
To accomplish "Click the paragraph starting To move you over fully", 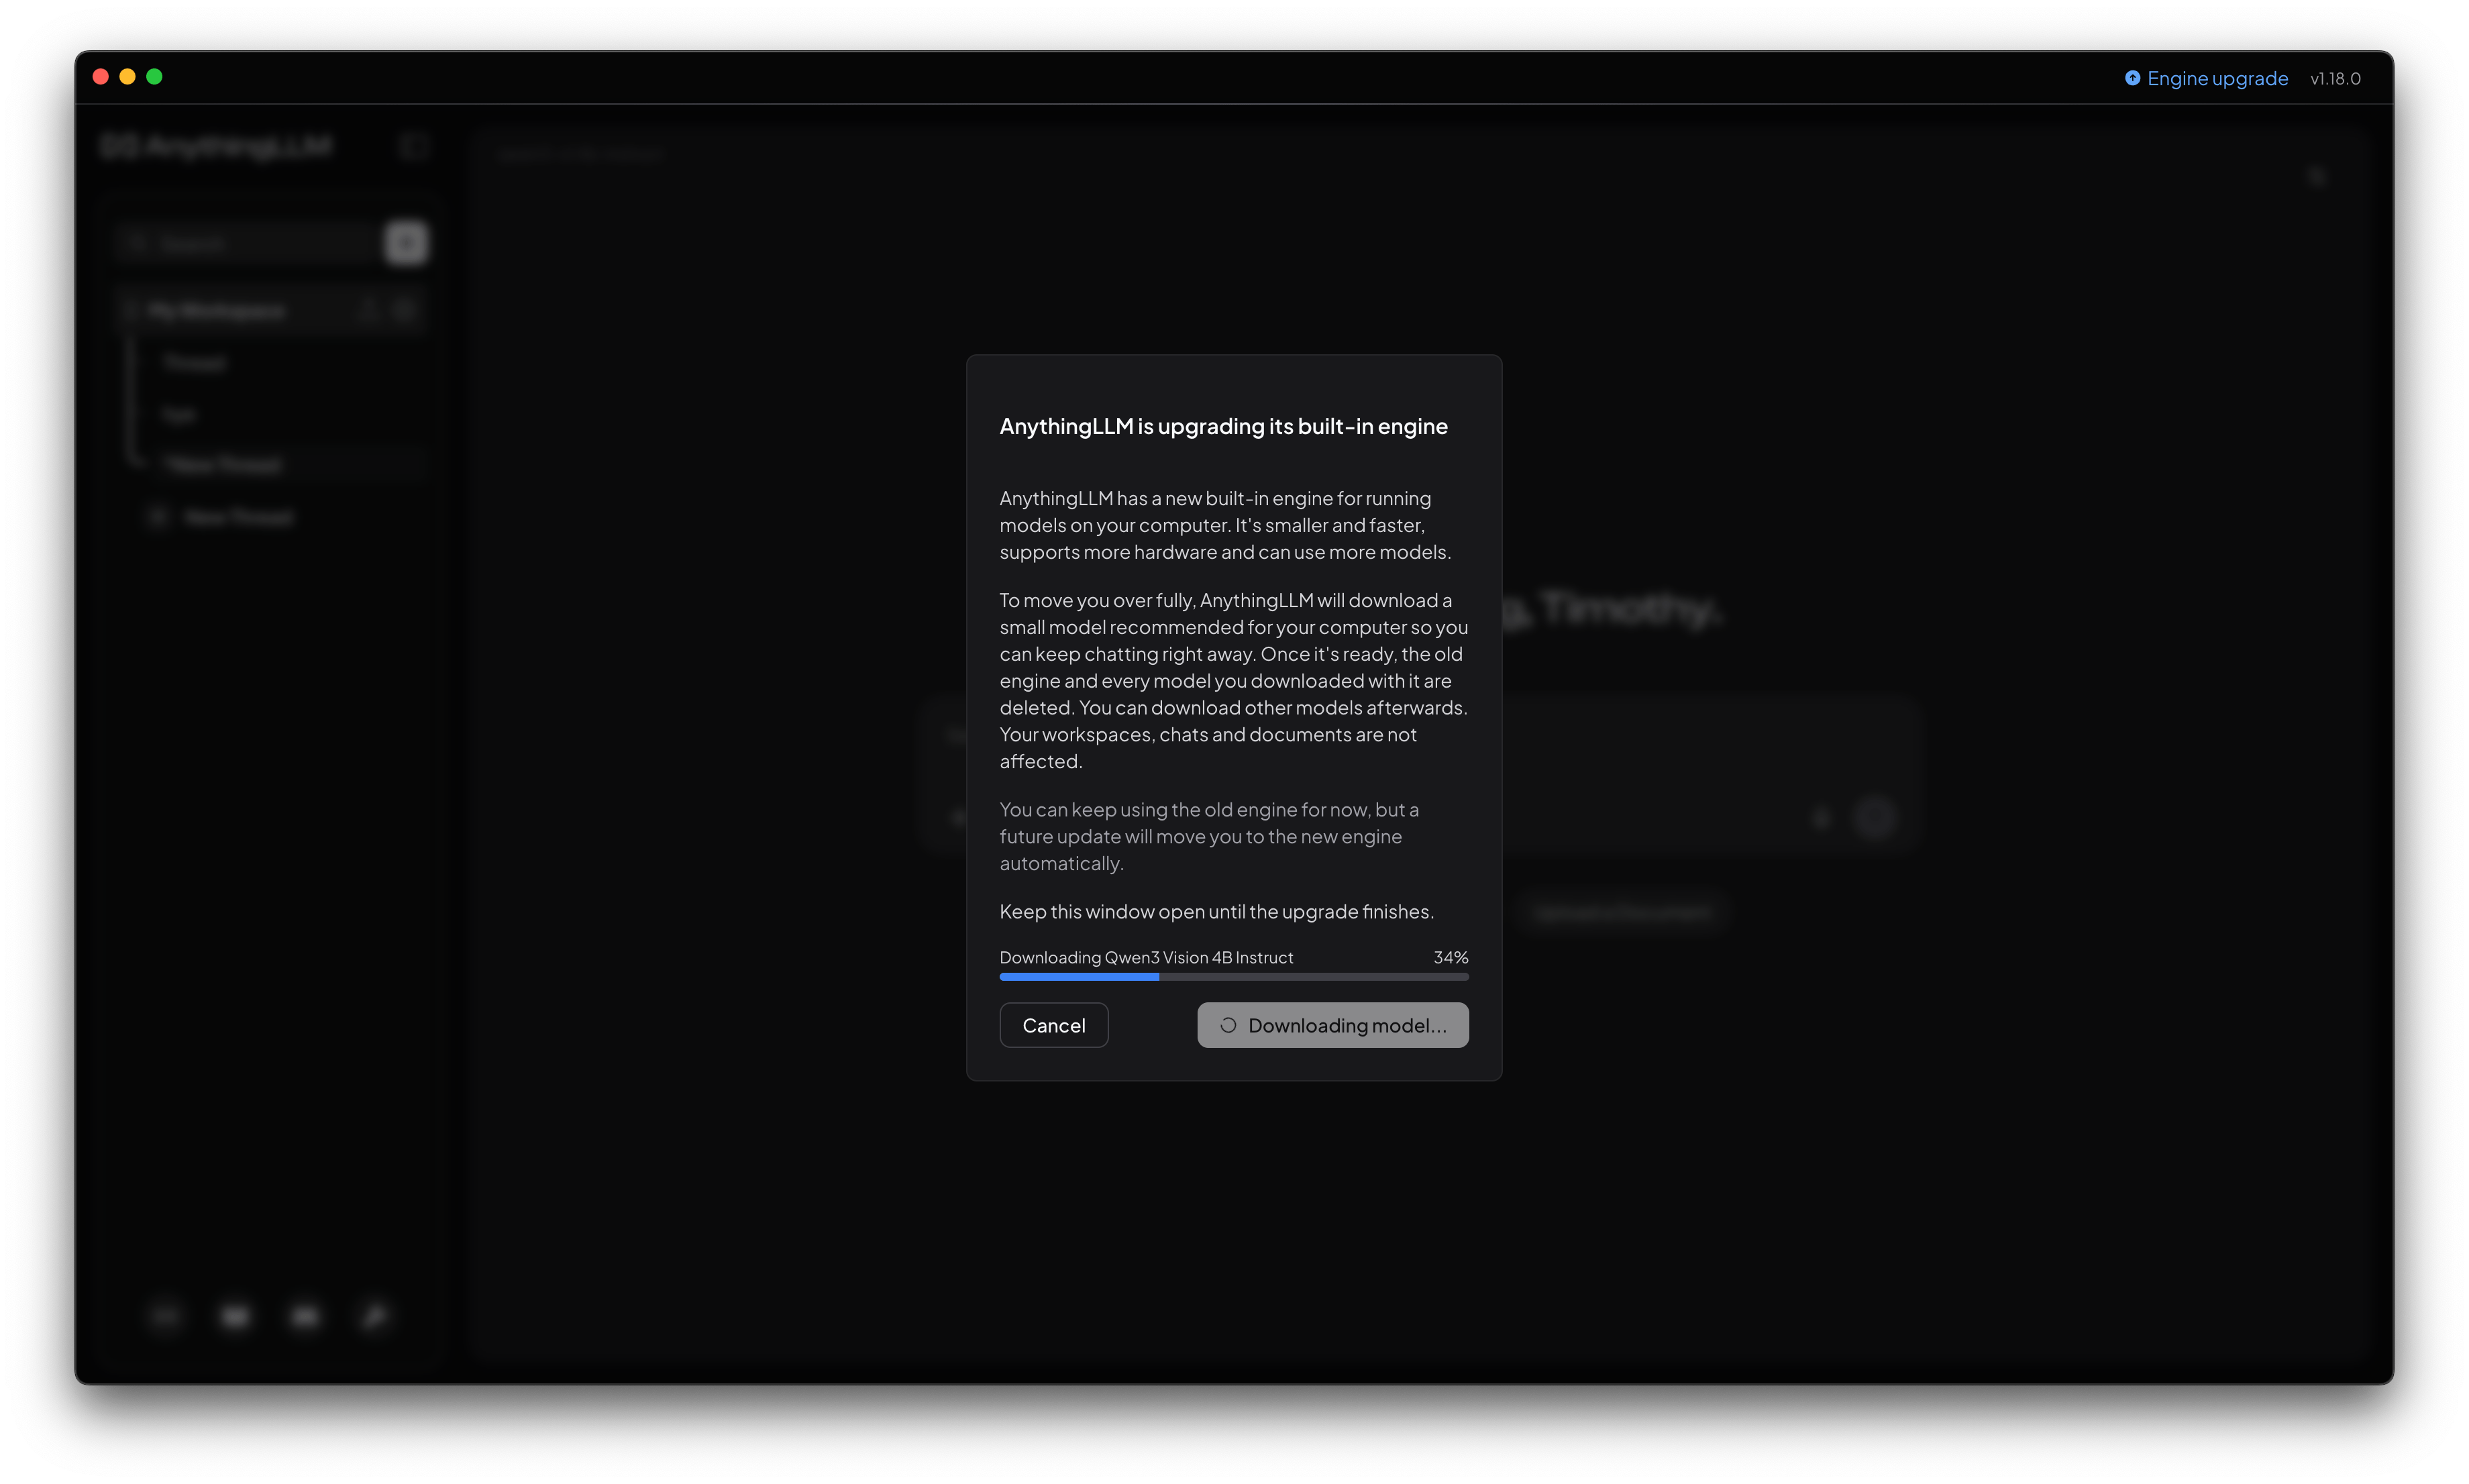I will tap(1234, 680).
